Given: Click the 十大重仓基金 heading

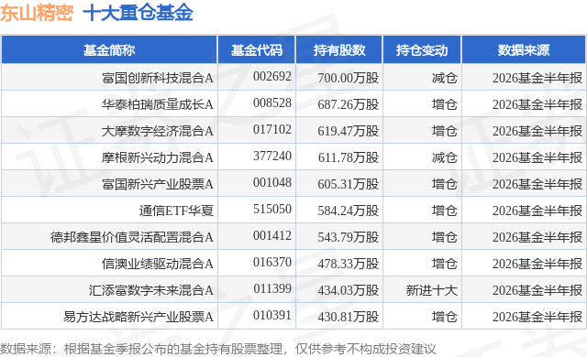Looking at the screenshot, I should [138, 13].
